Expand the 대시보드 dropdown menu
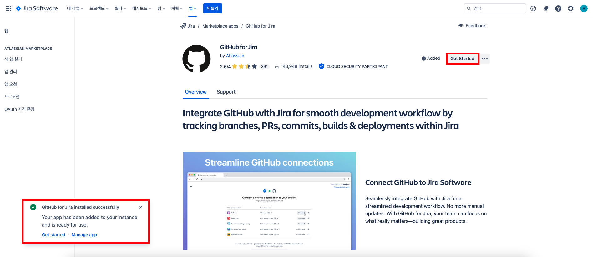The width and height of the screenshot is (593, 257). point(142,8)
